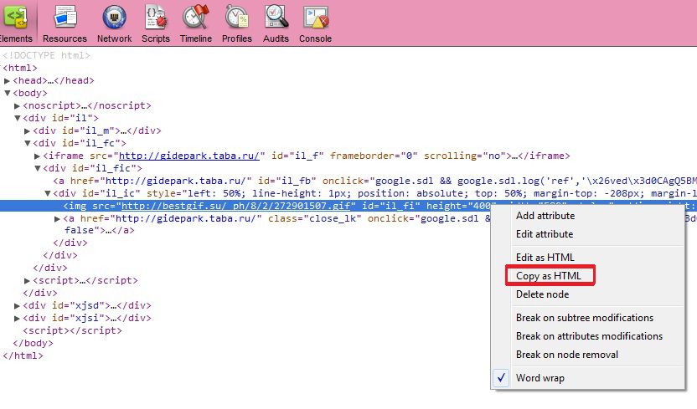
Task: Expand the div id="xjsi" node
Action: point(17,318)
